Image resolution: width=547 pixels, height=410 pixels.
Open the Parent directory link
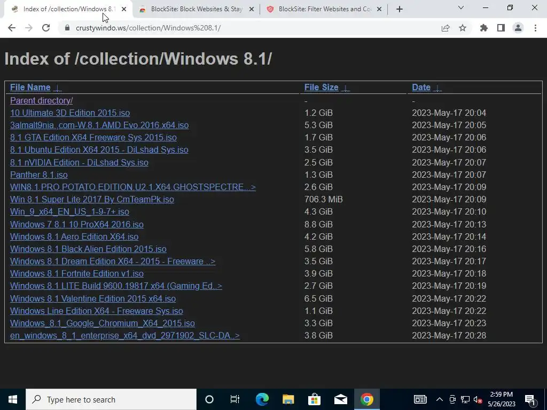[x=42, y=100]
